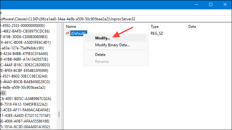This screenshot has width=232, height=130.
Task: Select the key ending AFB7-AFAA55586188}
Action: pyautogui.click(x=25, y=121)
